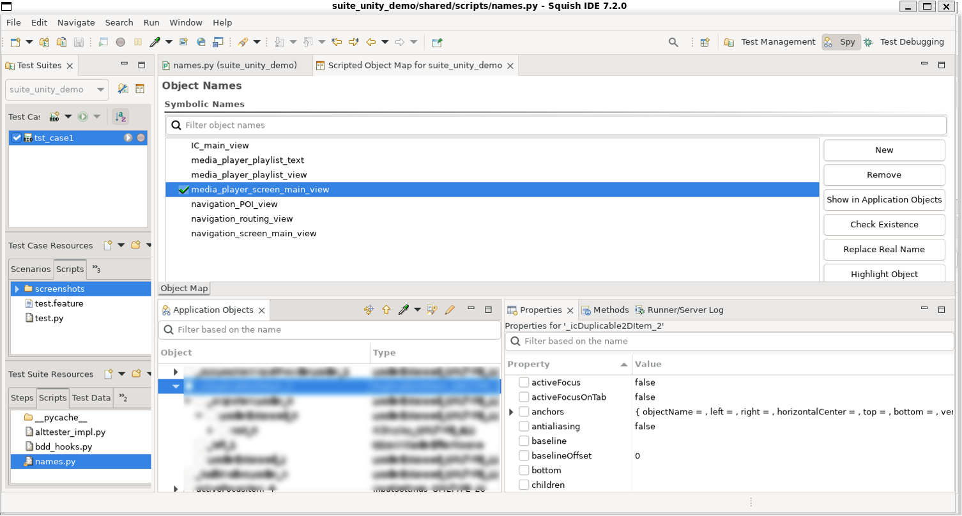This screenshot has width=962, height=516.
Task: Click the pencil edit icon in Application Objects panel
Action: click(450, 309)
